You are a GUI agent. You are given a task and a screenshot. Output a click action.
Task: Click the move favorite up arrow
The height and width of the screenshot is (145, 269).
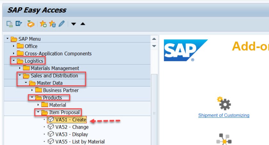coord(83,24)
